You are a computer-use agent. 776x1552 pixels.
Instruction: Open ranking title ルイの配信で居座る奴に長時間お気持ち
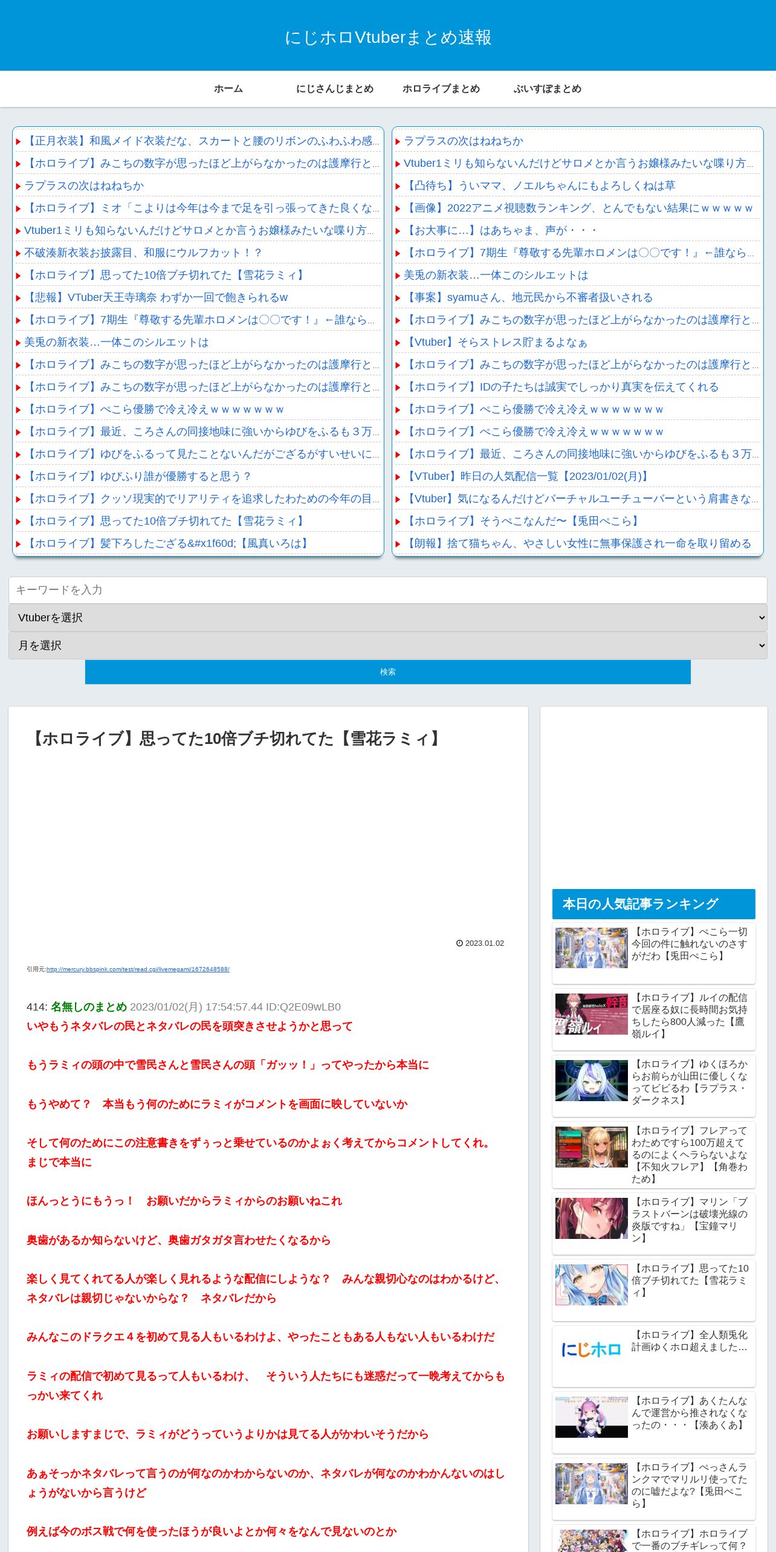690,1016
